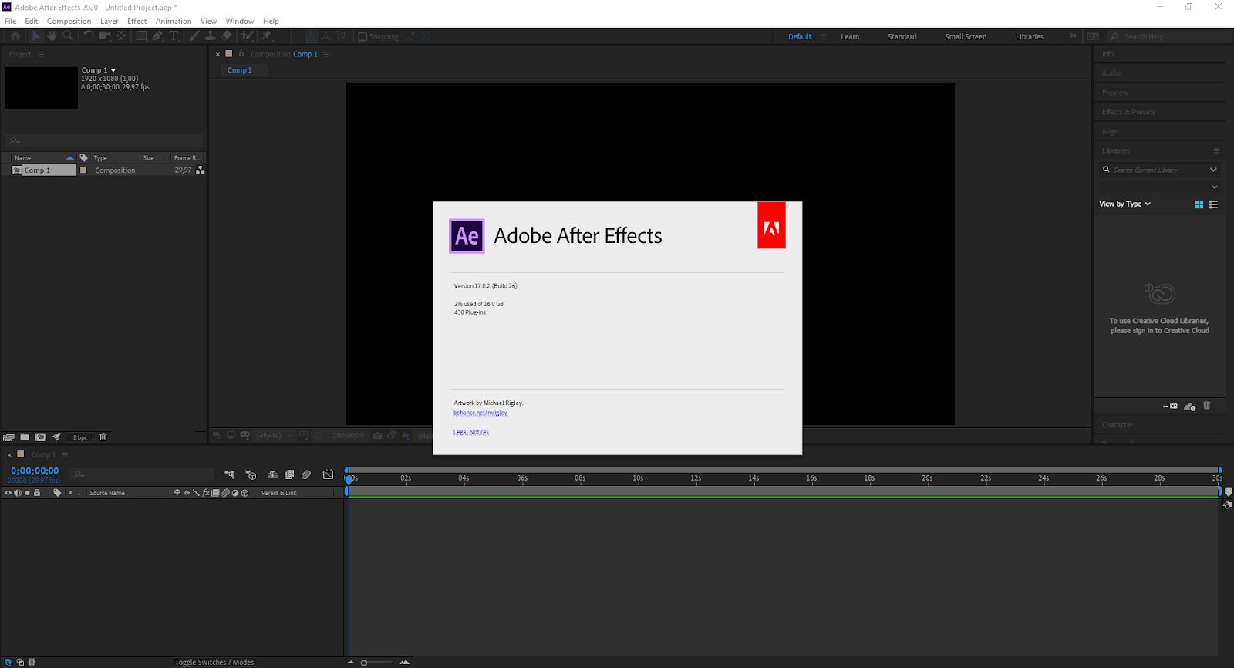Open Search Current Library dropdown arrow
1234x668 pixels.
[1213, 170]
